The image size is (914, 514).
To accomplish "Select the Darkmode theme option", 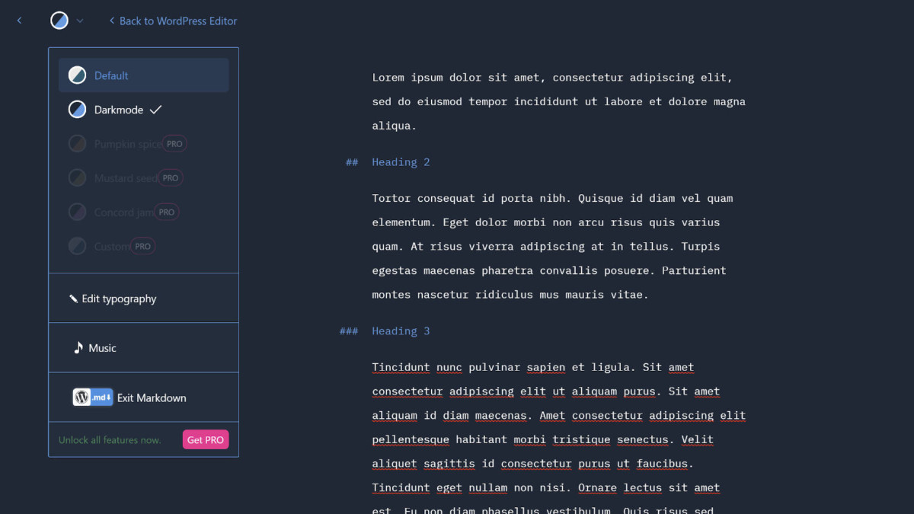I will [x=118, y=110].
